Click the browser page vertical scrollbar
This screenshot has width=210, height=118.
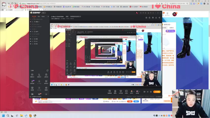209,31
